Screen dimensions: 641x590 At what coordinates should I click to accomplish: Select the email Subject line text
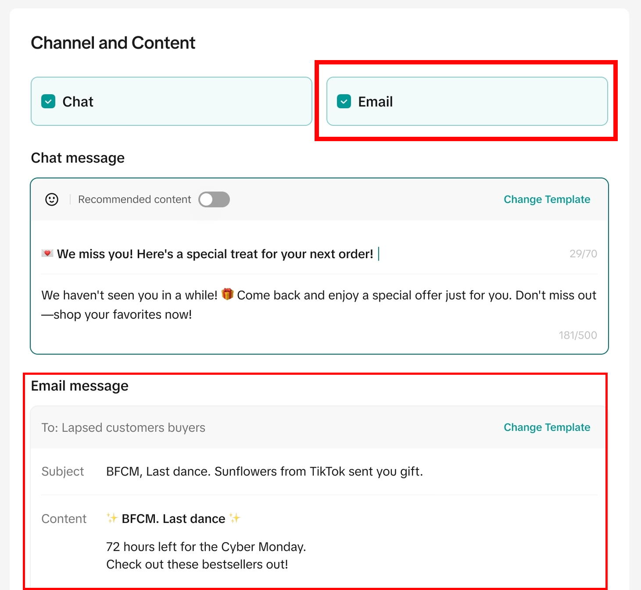coord(264,471)
